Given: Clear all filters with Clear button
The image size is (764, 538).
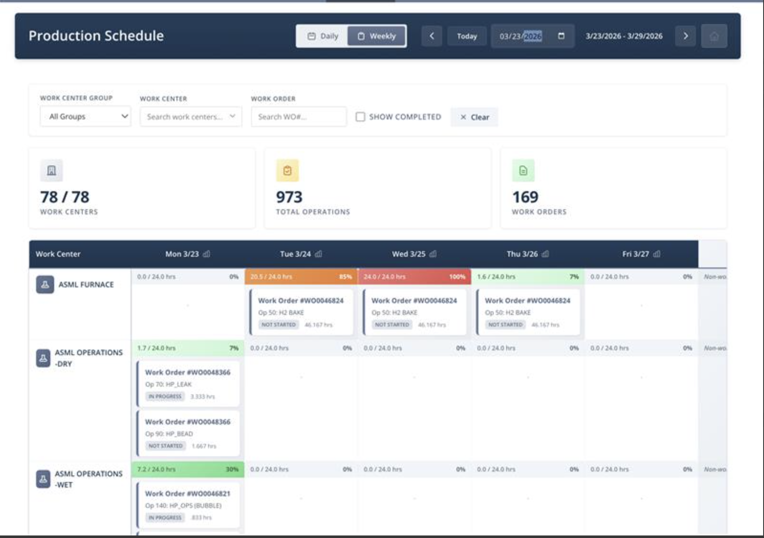Looking at the screenshot, I should [x=474, y=117].
